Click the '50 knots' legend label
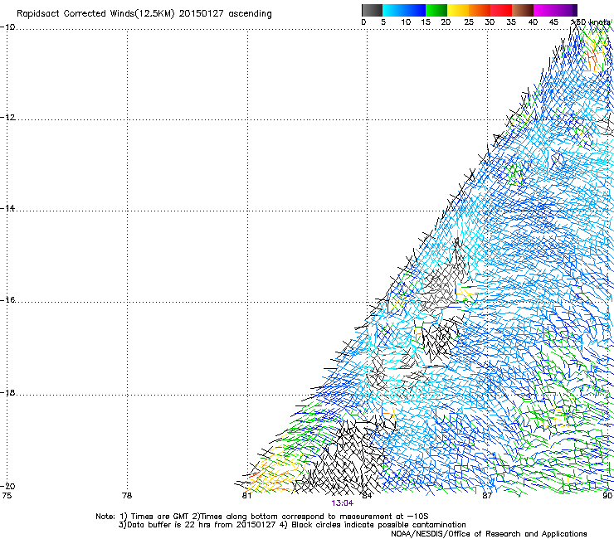This screenshot has height=539, width=614. coord(592,22)
